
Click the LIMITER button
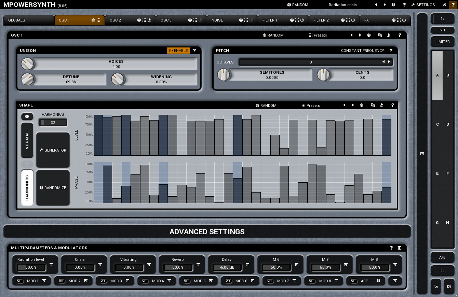[x=442, y=42]
